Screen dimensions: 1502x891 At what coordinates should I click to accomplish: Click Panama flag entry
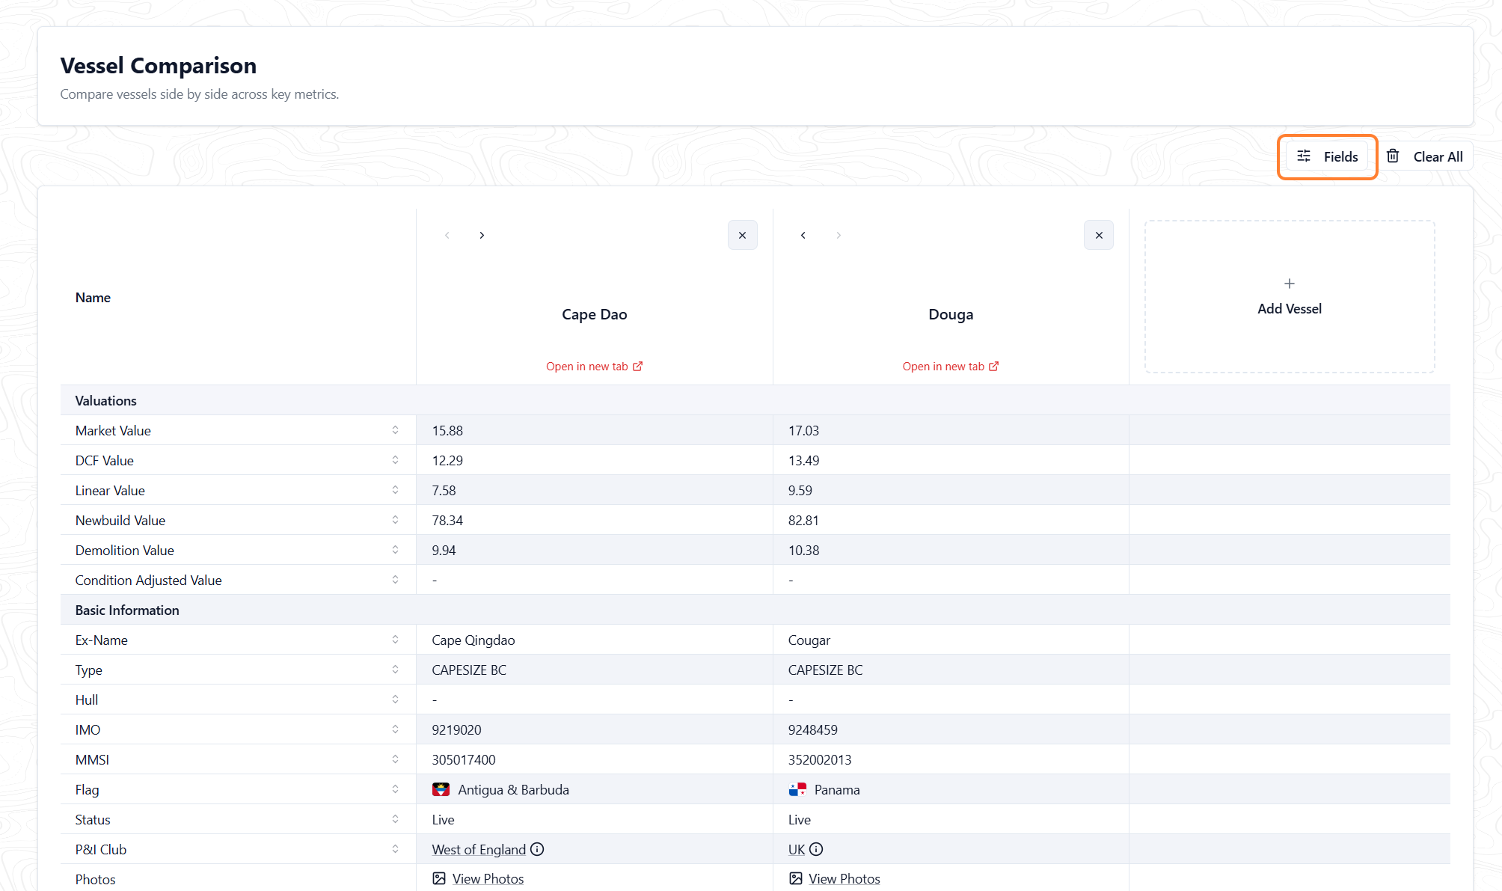pos(824,789)
